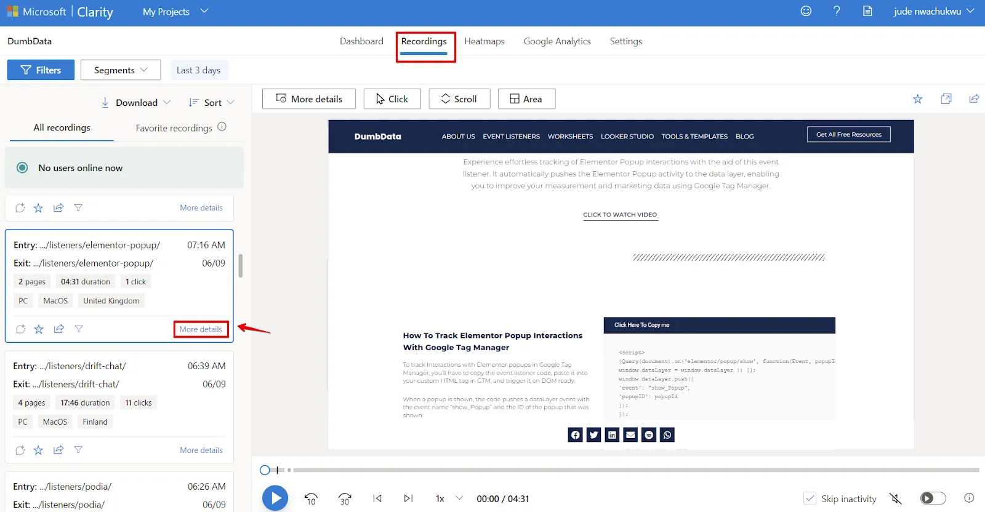The image size is (985, 512).
Task: Change Last 3 days date range
Action: tap(198, 70)
